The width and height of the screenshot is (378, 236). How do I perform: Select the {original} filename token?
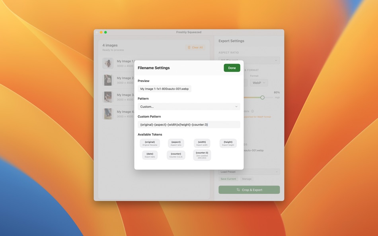(149, 143)
